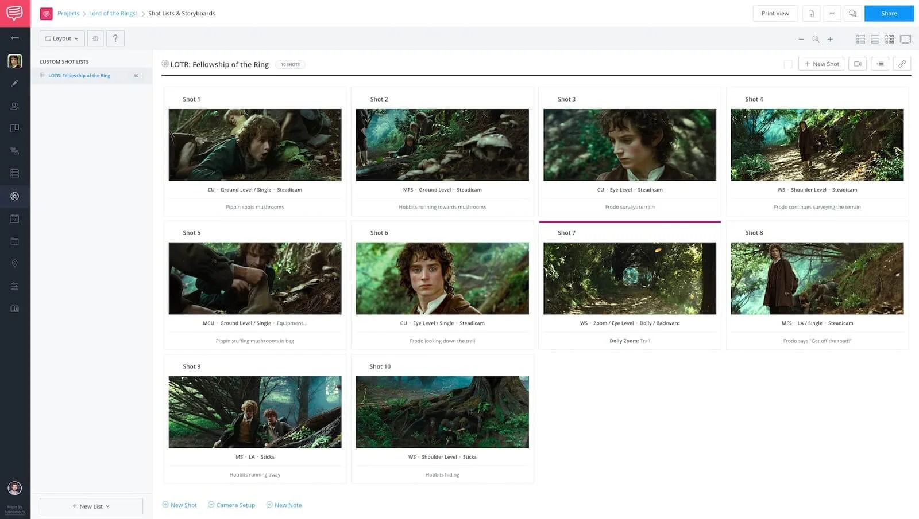Screen dimensions: 919x519
Task: Open Shot 9 Hobbits running away thumbnail
Action: pyautogui.click(x=255, y=412)
